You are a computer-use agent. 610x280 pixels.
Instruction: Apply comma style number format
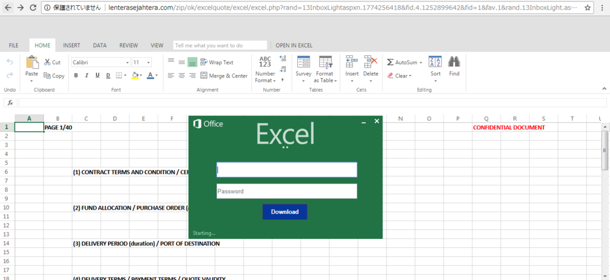[x=282, y=80]
